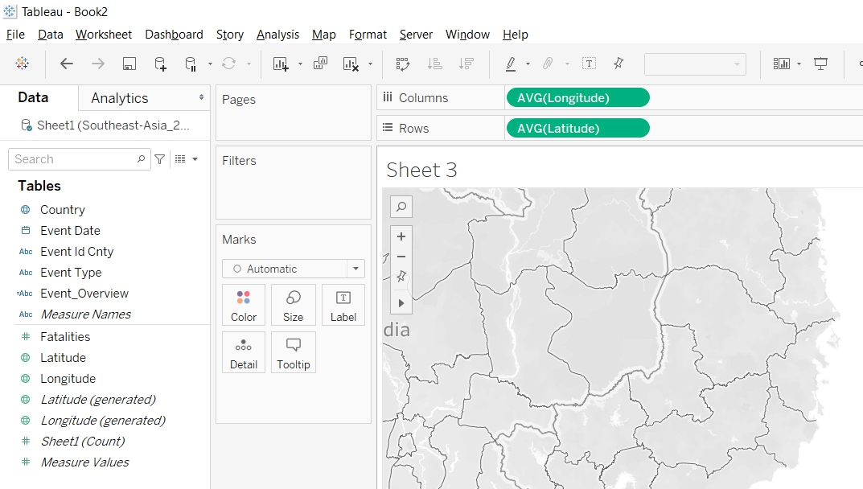Viewport: 863px width, 489px height.
Task: Zoom out on the map
Action: (401, 257)
